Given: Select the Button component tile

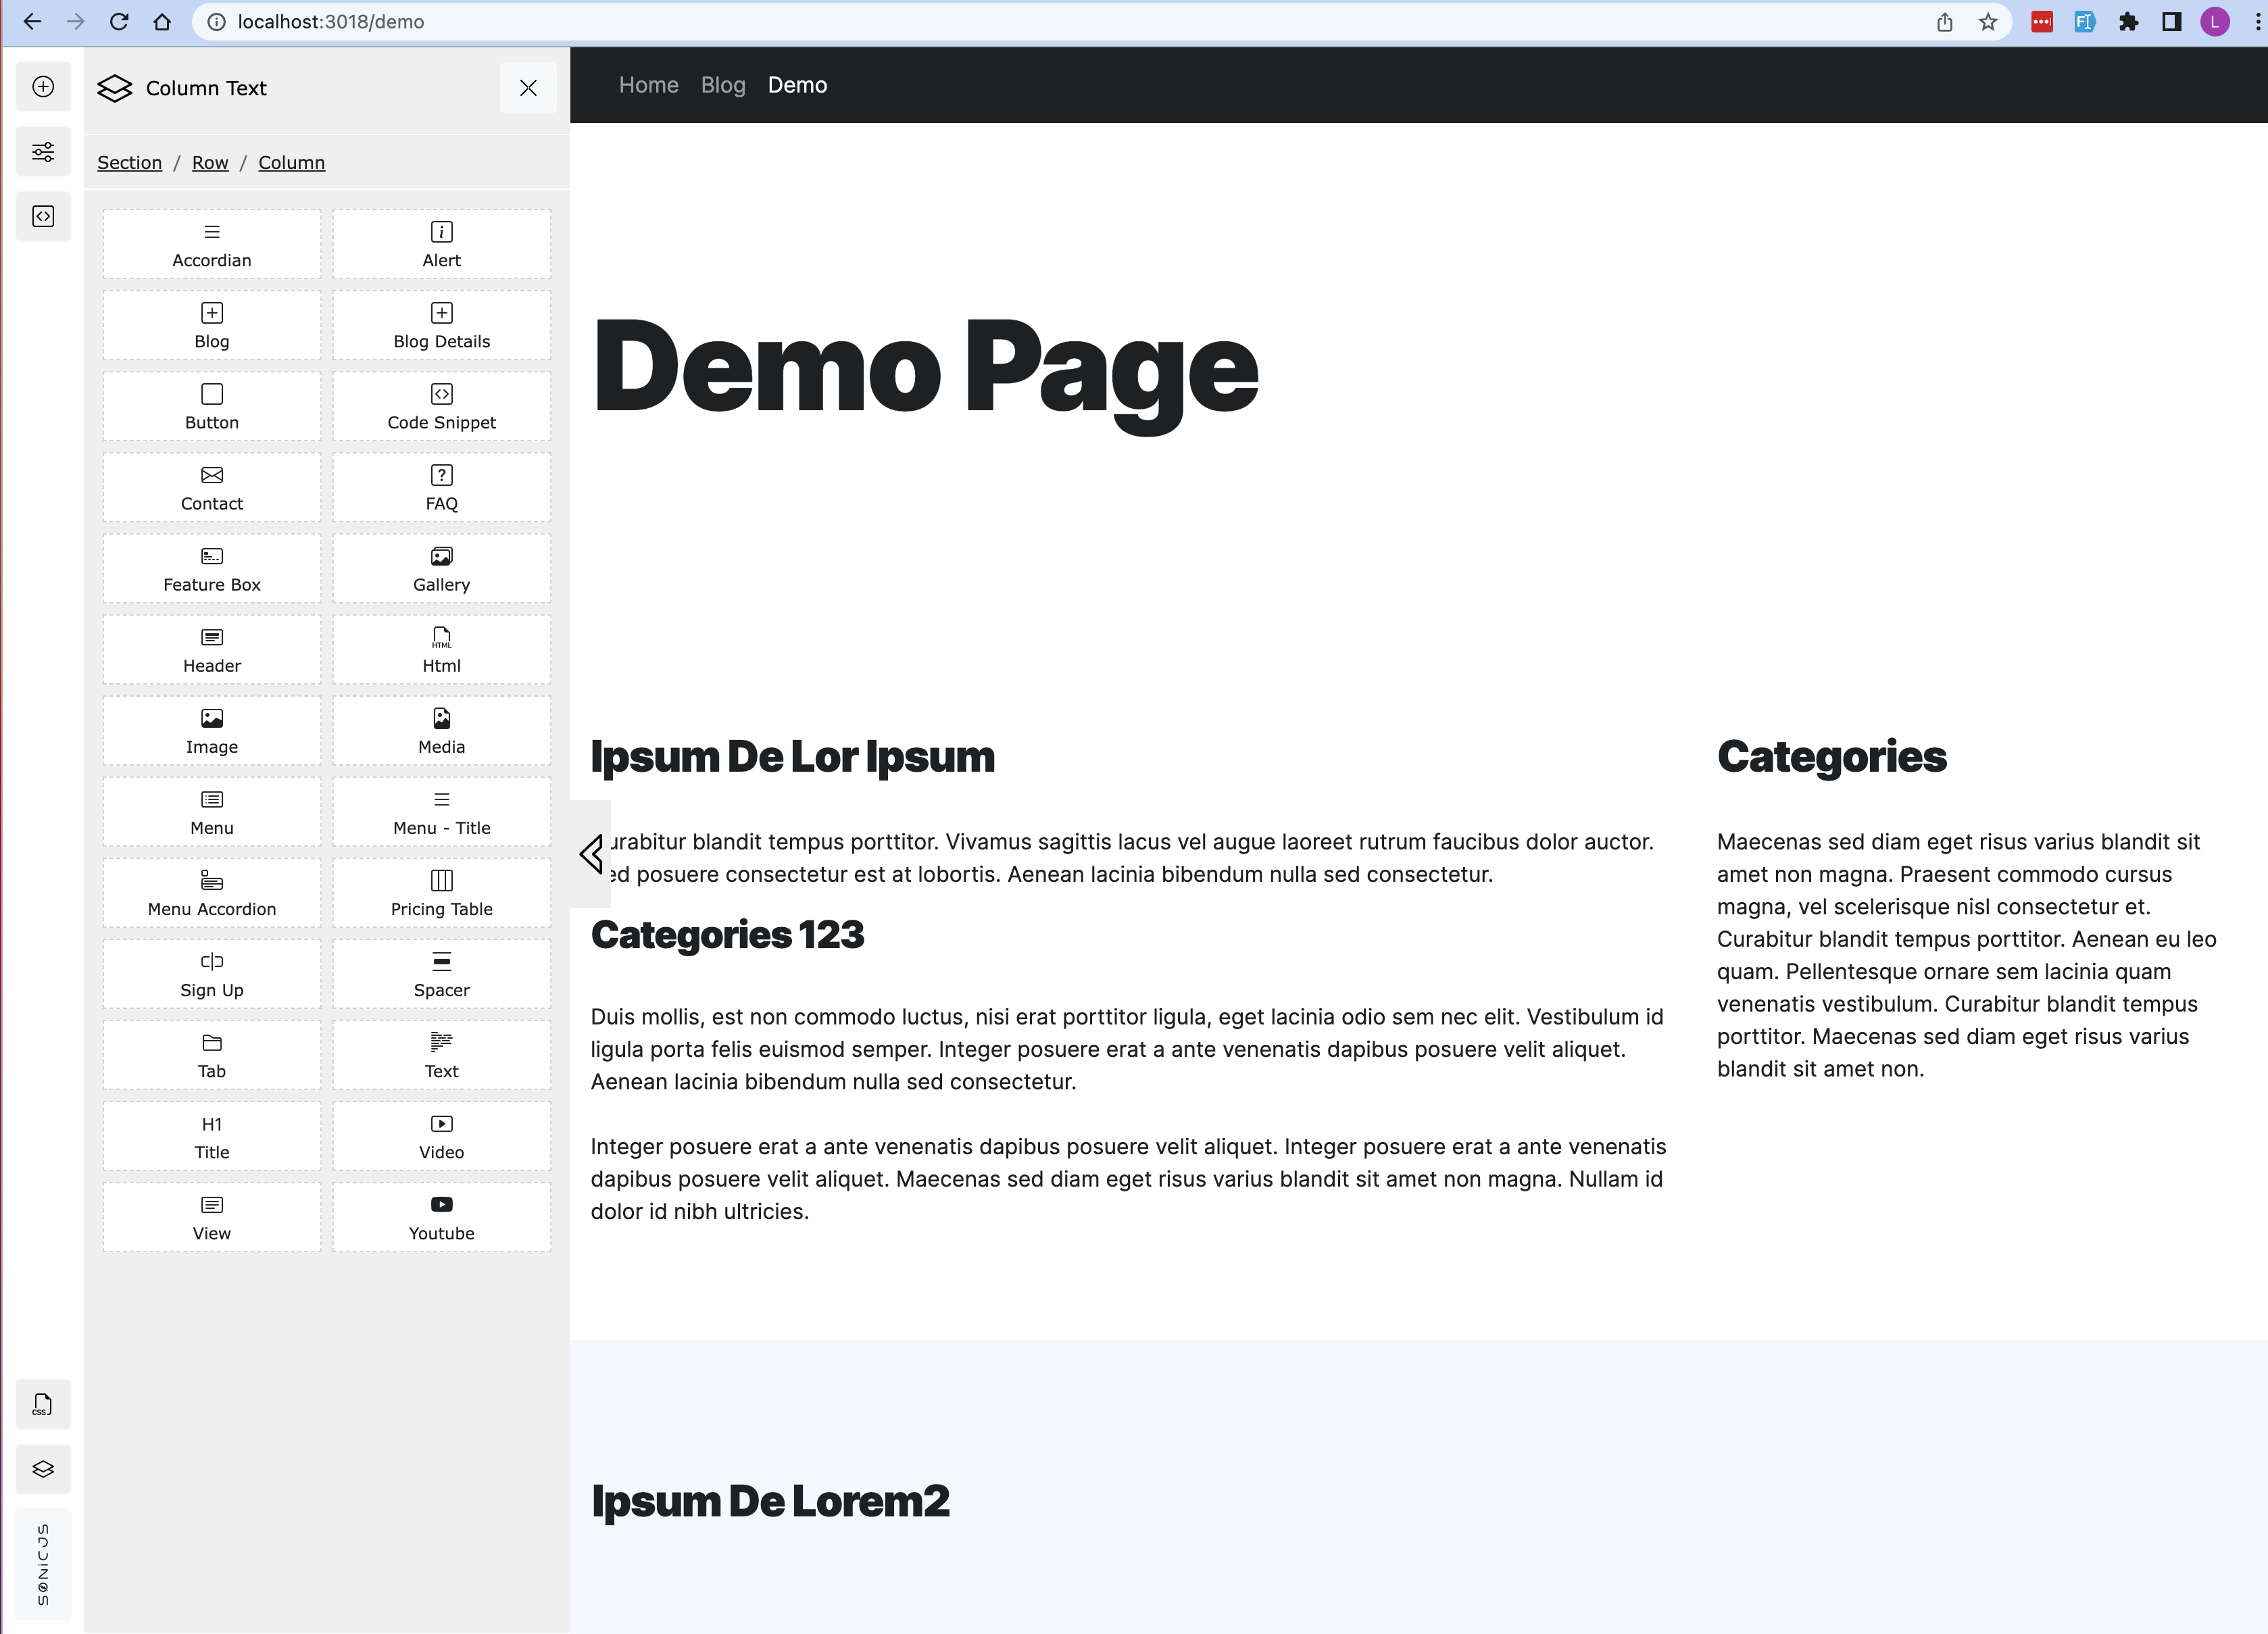Looking at the screenshot, I should pos(211,406).
